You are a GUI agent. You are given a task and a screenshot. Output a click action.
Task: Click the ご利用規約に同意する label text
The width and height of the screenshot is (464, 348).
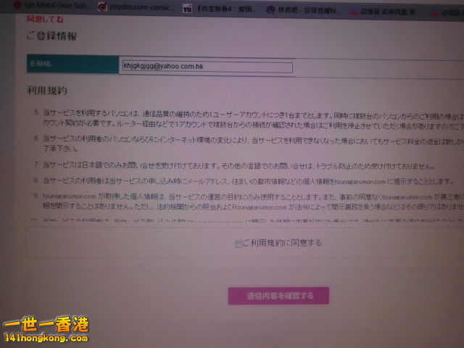click(x=283, y=243)
